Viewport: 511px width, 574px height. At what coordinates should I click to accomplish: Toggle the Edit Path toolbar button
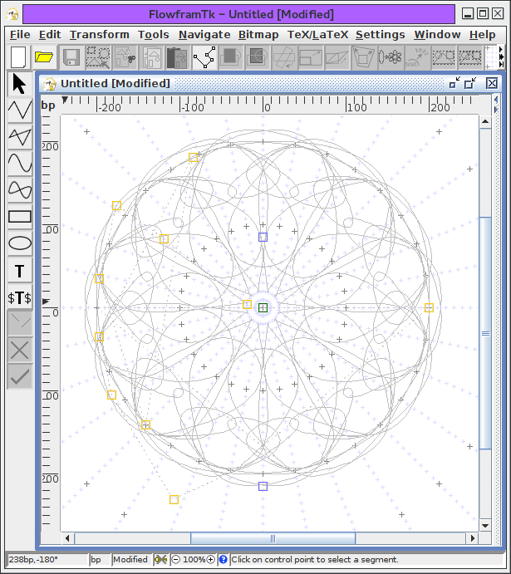pos(204,57)
